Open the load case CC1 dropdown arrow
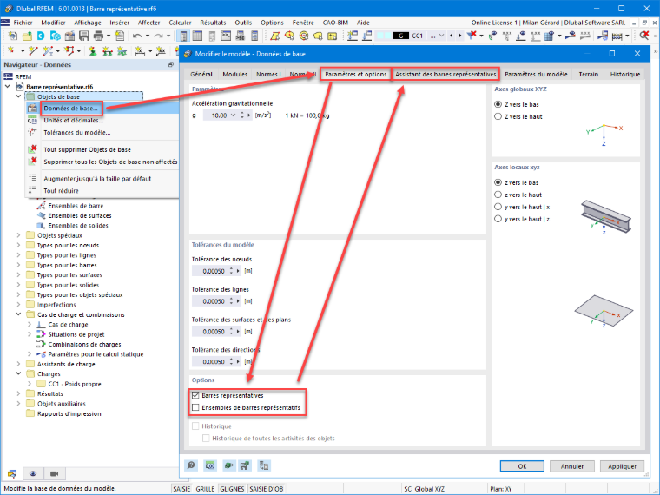This screenshot has height=495, width=660. (441, 36)
